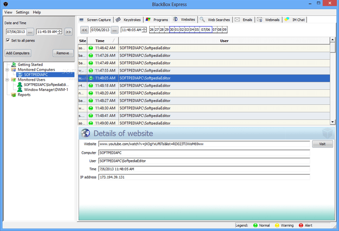
Task: Open the View menu
Action: pos(8,12)
